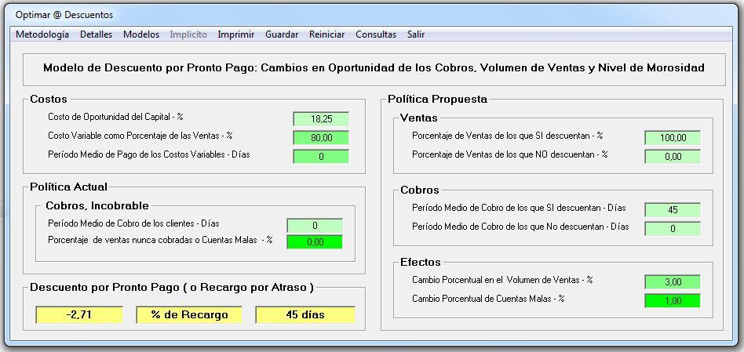
Task: Click the Imprimir menu item
Action: click(235, 34)
